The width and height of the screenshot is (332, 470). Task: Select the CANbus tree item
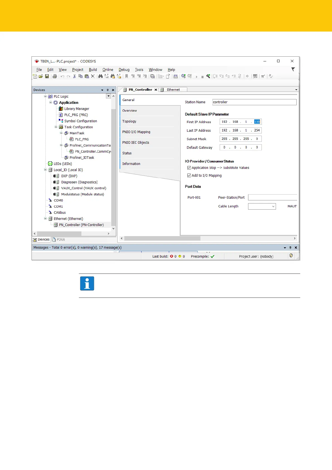pos(60,212)
